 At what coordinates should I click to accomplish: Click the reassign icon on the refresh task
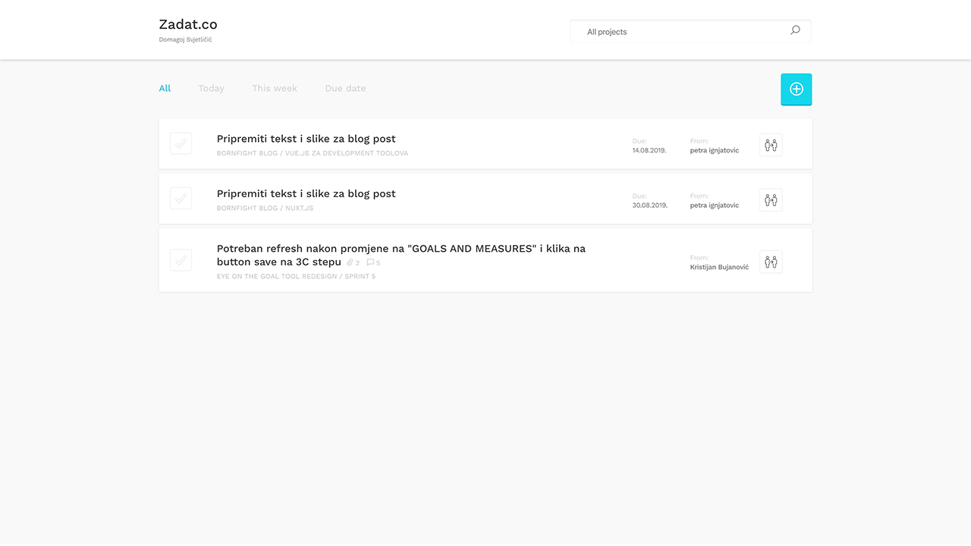click(x=771, y=262)
